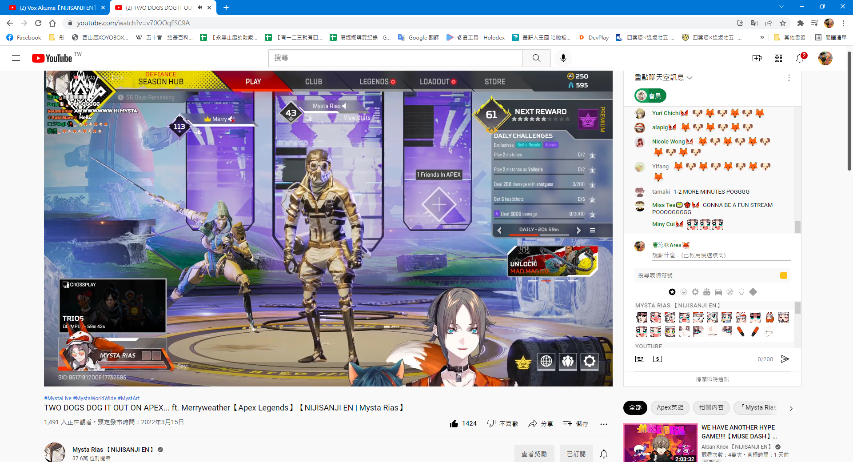Image resolution: width=853 pixels, height=462 pixels.
Task: Open the 其他書籤 bookmarks folder
Action: tap(789, 38)
